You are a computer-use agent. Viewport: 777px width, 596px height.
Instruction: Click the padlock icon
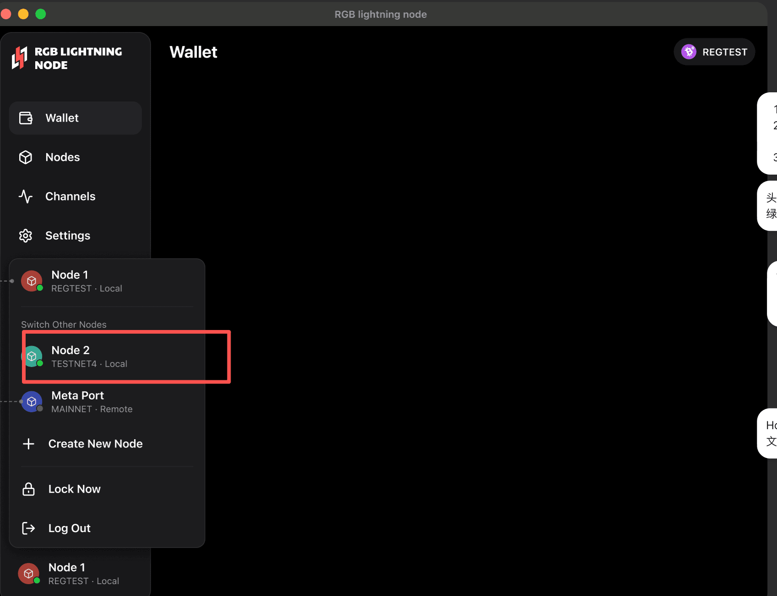28,489
